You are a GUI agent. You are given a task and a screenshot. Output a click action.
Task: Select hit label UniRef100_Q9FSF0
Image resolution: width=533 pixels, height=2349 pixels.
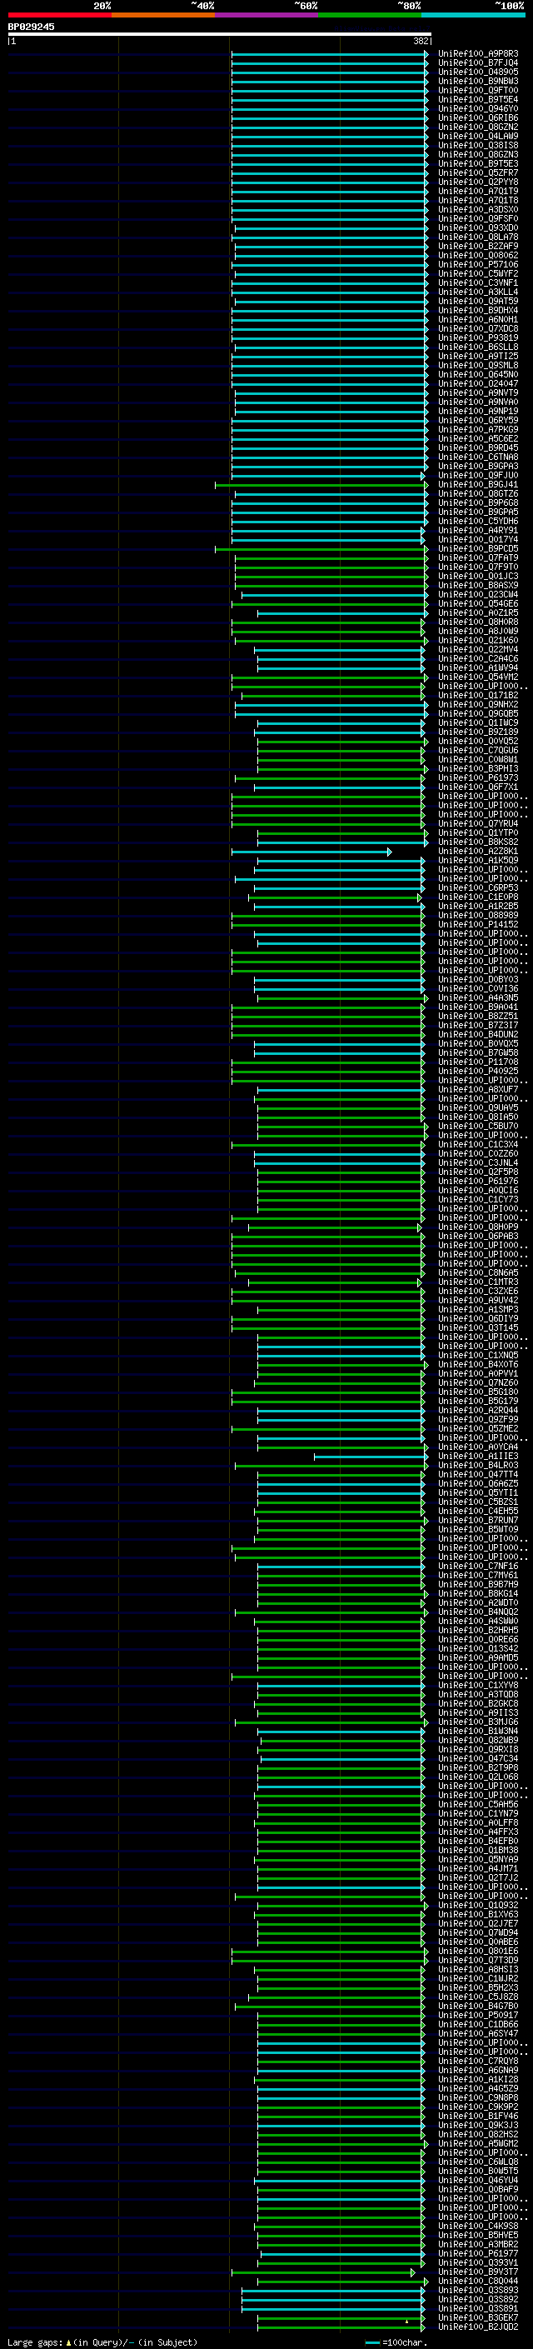(478, 219)
